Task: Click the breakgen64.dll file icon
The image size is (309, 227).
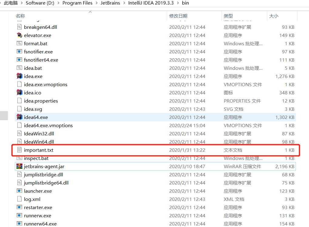Action: [x=19, y=27]
